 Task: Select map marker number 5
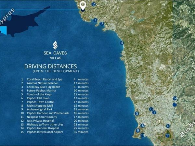(137, 114)
